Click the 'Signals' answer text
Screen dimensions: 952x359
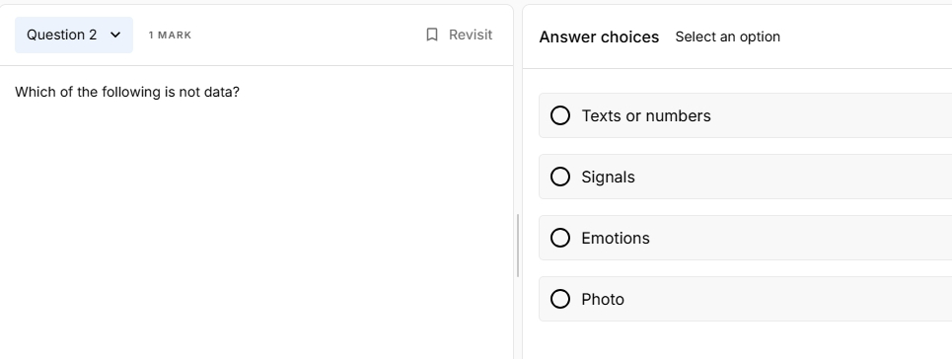coord(608,178)
